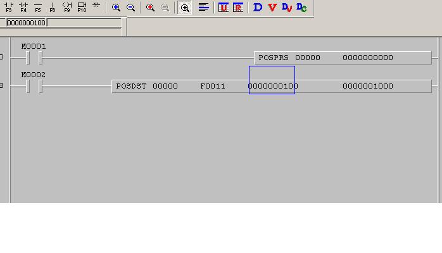Click the red V toolbar button
442x253 pixels.
(x=272, y=8)
